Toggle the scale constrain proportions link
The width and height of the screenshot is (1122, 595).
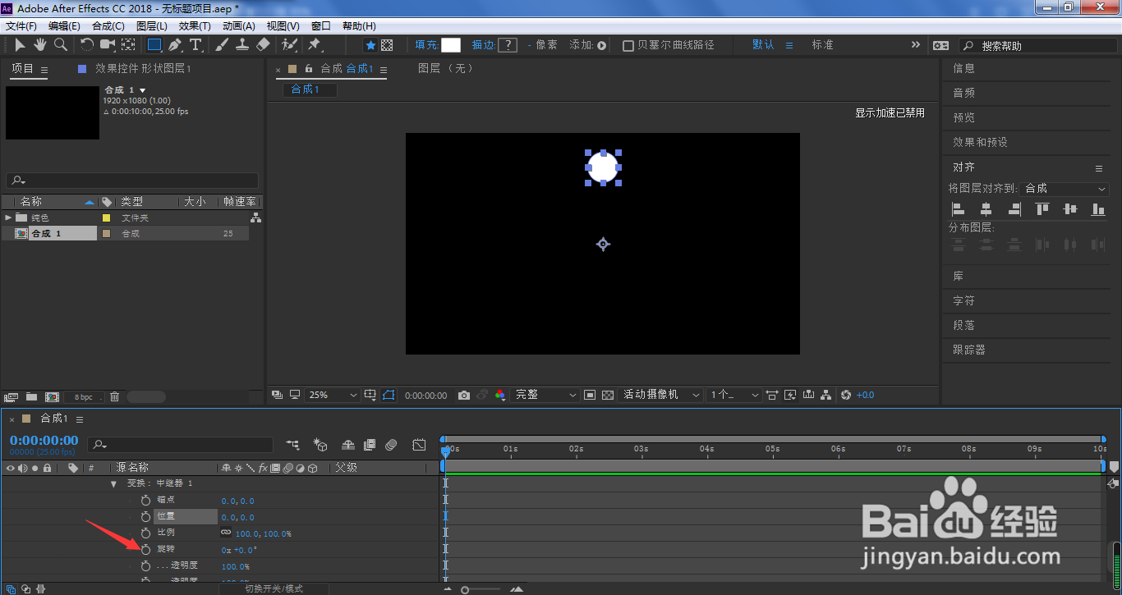226,533
